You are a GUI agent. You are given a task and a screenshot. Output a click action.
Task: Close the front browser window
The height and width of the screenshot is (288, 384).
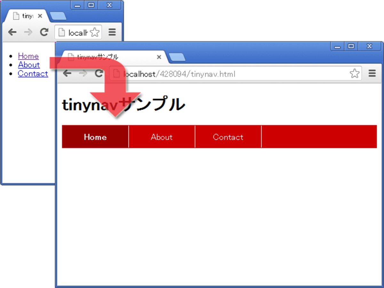point(370,46)
